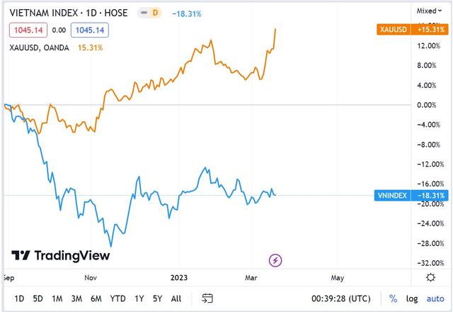Toggle percent scale mode
The width and height of the screenshot is (453, 312).
point(393,298)
